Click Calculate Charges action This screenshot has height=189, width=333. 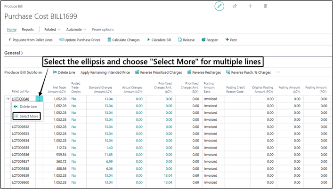(123, 40)
